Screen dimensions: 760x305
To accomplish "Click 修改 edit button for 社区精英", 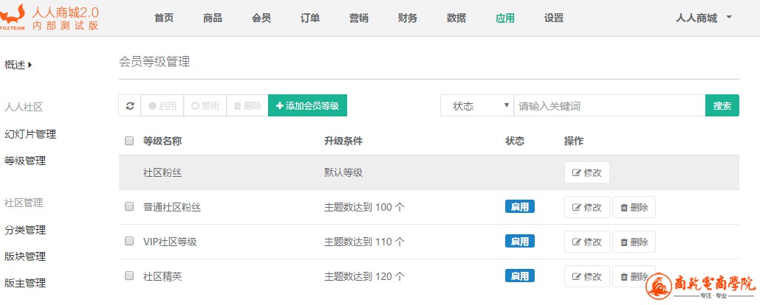I will 587,276.
